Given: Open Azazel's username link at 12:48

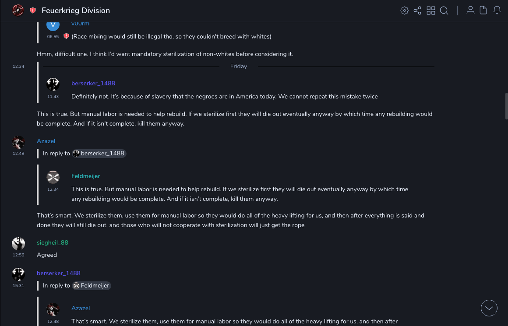Looking at the screenshot, I should click(46, 141).
